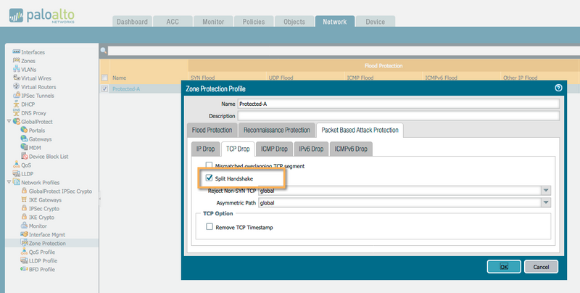Click the VLANs icon in sidebar
Viewport: 580px width, 293px height.
16,69
